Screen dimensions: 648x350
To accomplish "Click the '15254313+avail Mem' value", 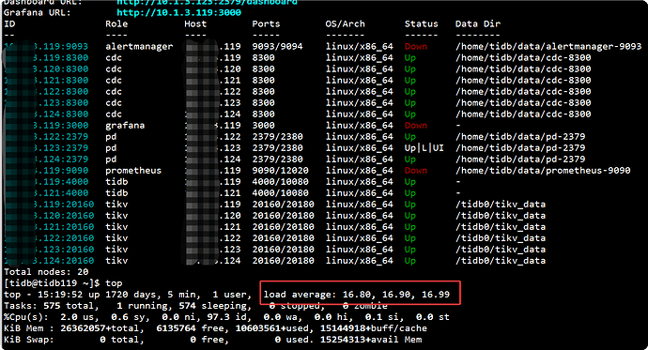I will [371, 340].
